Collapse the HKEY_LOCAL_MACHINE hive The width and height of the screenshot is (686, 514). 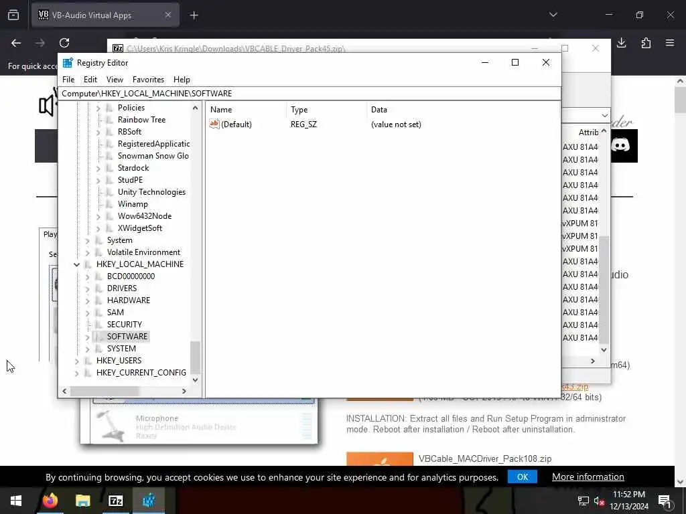(x=76, y=264)
